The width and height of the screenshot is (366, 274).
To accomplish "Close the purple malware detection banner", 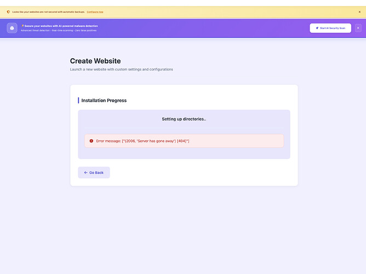I will tap(358, 28).
